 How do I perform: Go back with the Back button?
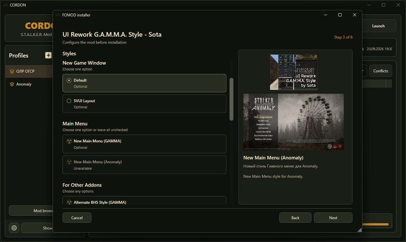pos(295,218)
